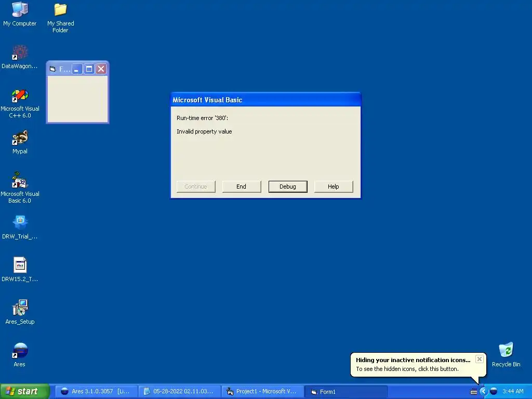The height and width of the screenshot is (399, 532).
Task: Click Debug in the Visual Basic dialog
Action: (x=288, y=187)
